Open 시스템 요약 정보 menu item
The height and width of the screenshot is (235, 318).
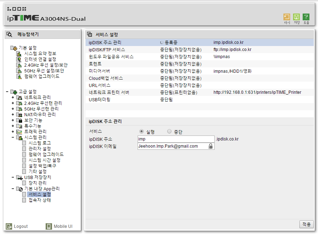[x=40, y=53]
